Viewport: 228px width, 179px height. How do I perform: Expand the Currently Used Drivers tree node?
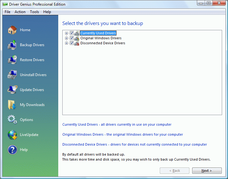coord(66,33)
